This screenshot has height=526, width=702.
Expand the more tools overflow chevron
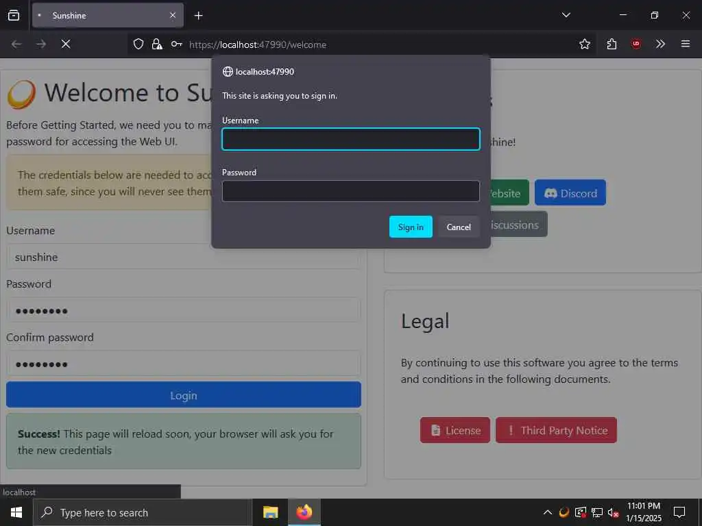point(660,44)
